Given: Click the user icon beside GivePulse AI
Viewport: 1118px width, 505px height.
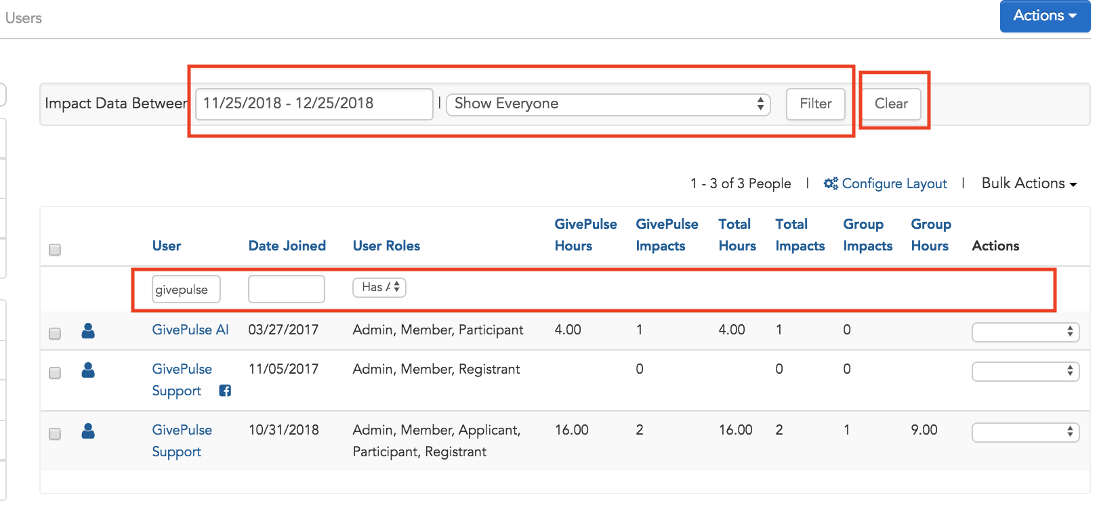Looking at the screenshot, I should point(88,330).
